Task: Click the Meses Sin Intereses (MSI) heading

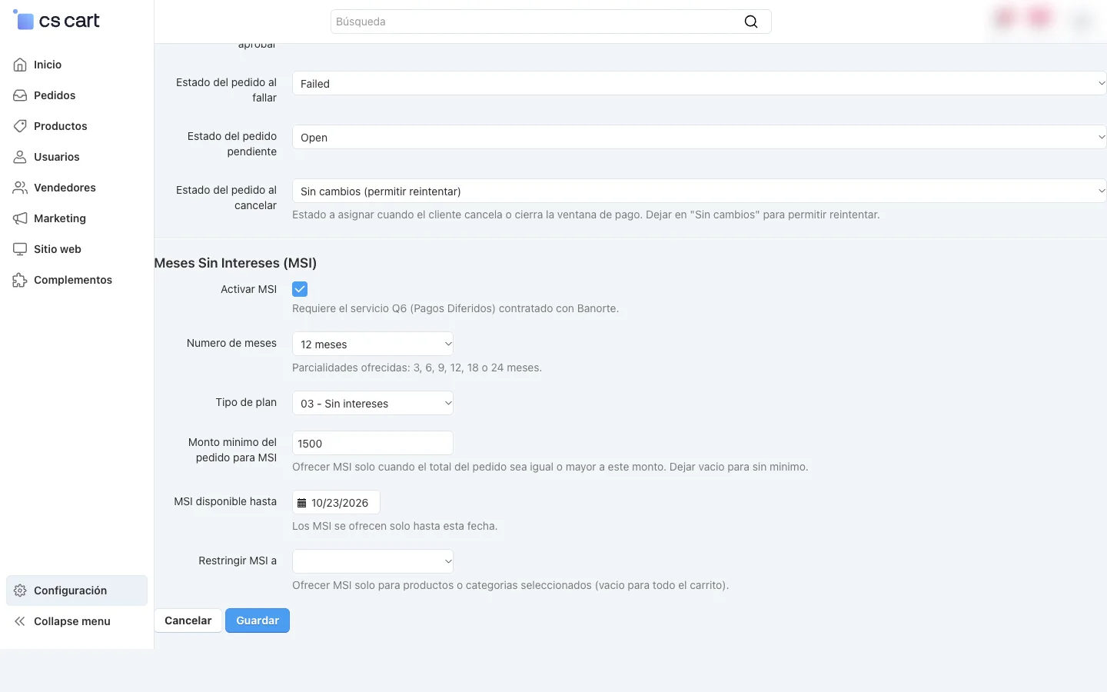Action: [x=235, y=263]
